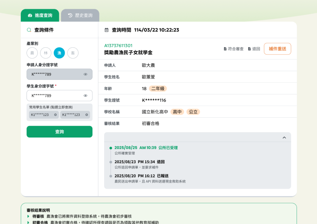Screen dimensions: 317x224
Task: Click the 補件重送 button
Action: (277, 49)
